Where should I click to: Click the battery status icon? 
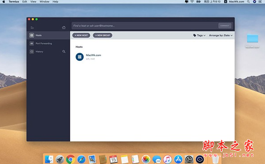point(198,2)
